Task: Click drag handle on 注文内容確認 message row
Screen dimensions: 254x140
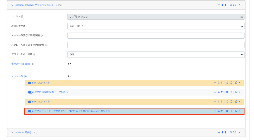Action: 215,92
